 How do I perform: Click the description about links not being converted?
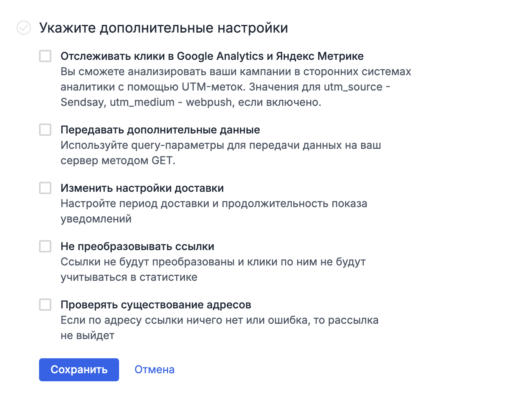pyautogui.click(x=213, y=269)
